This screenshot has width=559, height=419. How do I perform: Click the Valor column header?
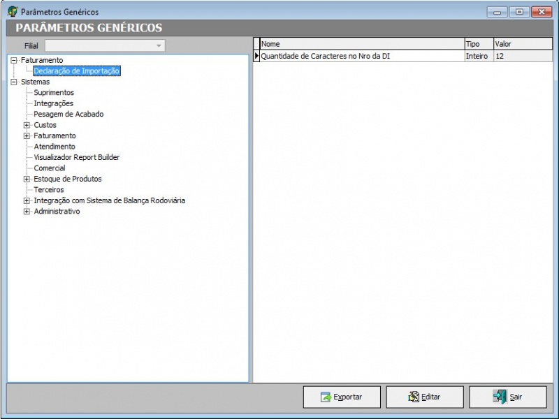click(x=522, y=44)
